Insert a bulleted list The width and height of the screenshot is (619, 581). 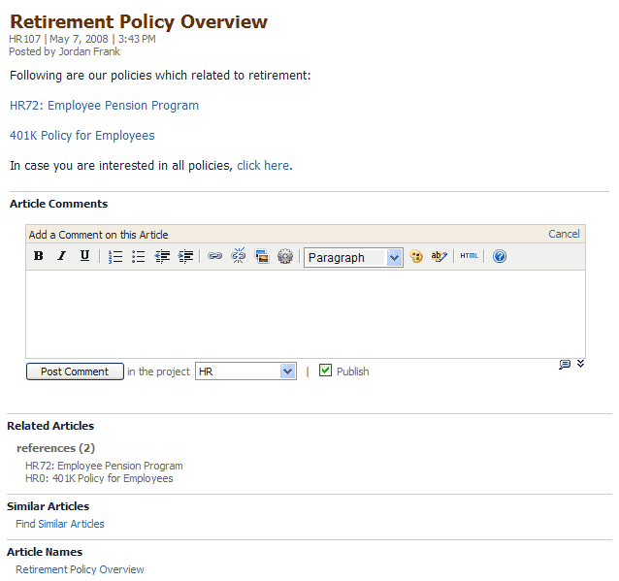point(139,256)
